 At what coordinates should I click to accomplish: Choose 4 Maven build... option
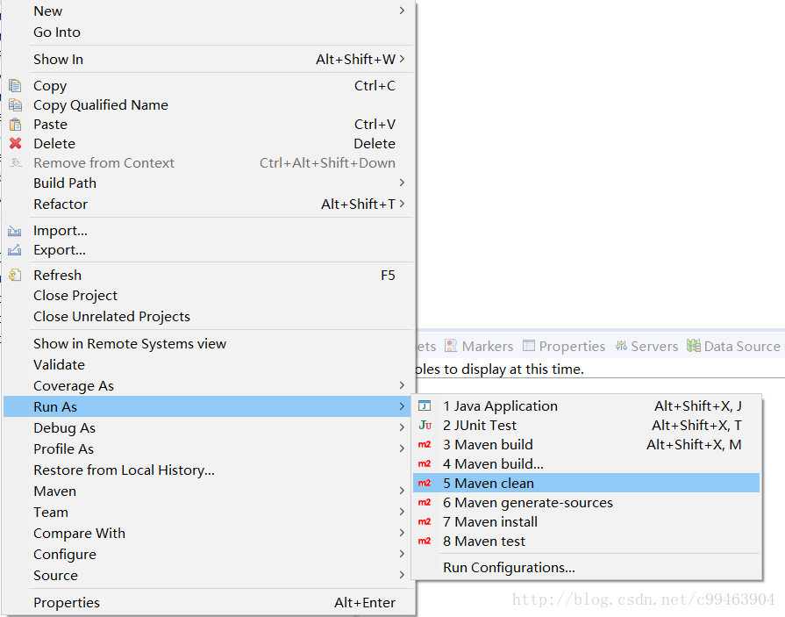point(586,463)
